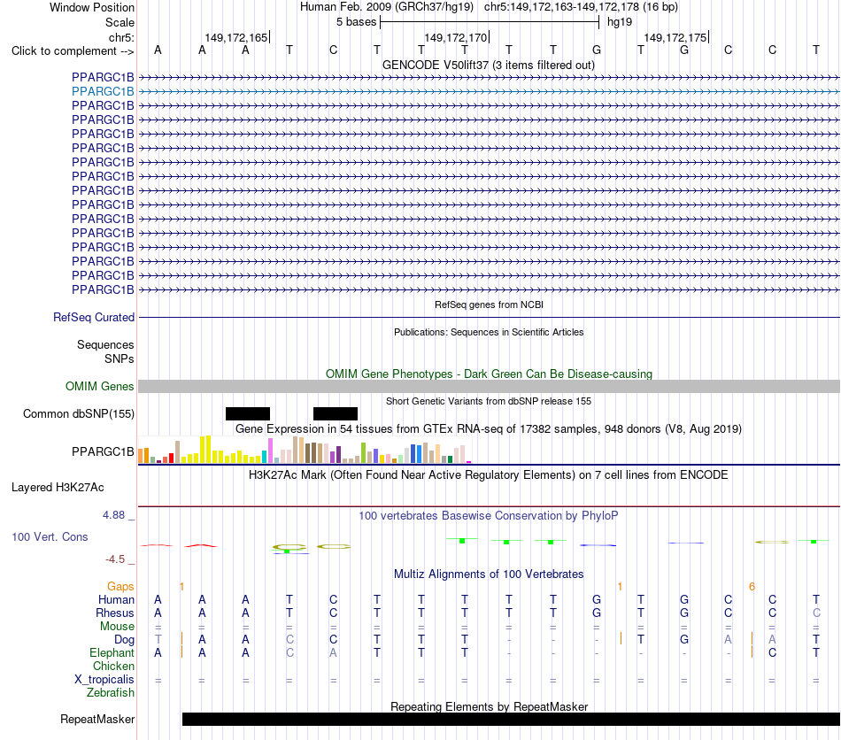Click the 100 Vert. Cons label

pos(50,536)
